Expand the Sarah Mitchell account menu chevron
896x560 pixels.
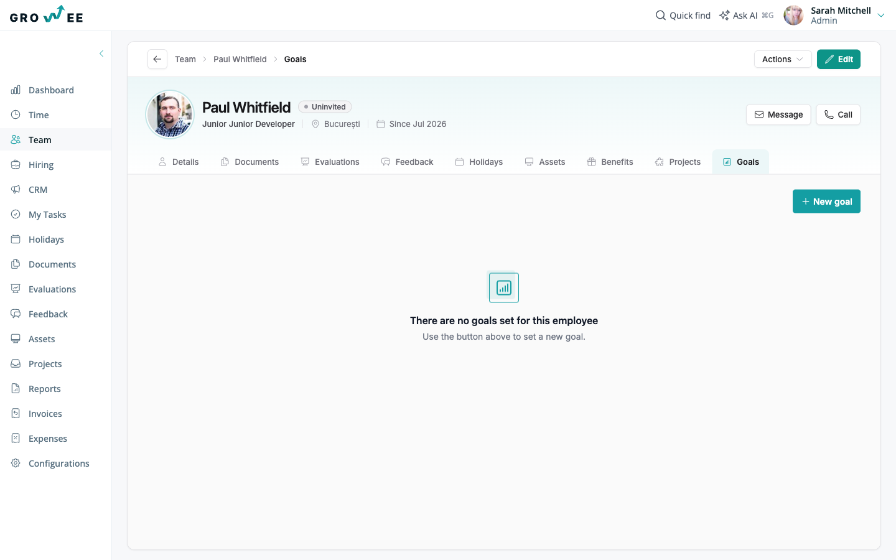[x=881, y=16]
